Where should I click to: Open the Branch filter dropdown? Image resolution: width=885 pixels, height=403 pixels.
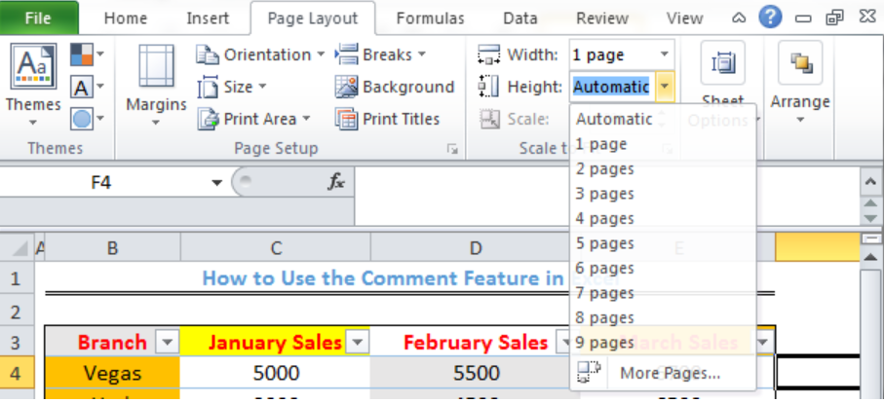[x=168, y=342]
